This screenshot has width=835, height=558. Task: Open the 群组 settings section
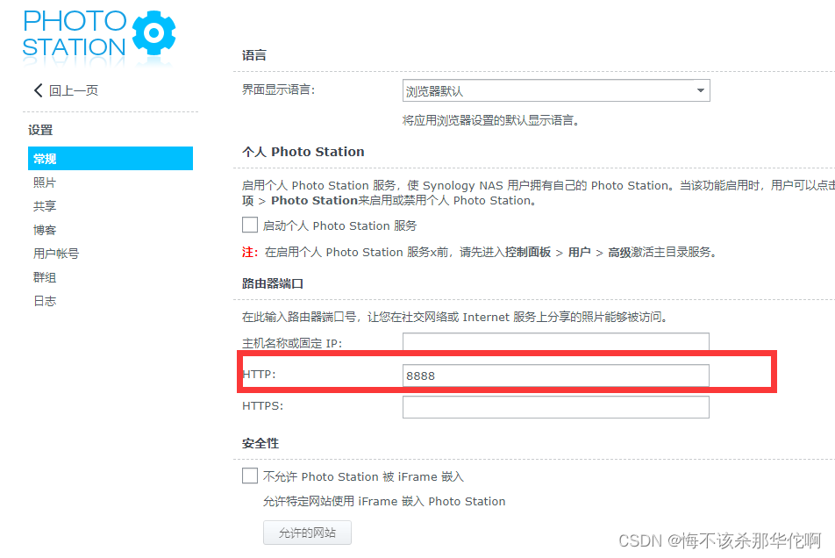45,277
